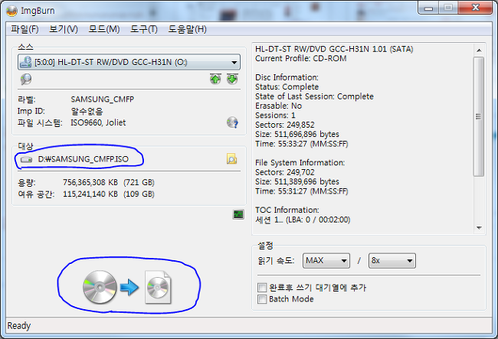Open the 도움말(H) menu

(187, 29)
